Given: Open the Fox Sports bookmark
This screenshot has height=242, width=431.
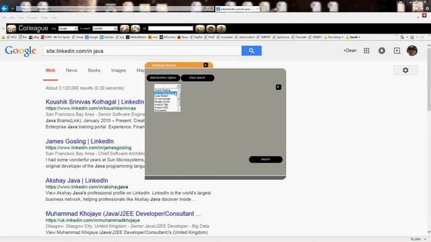Looking at the screenshot, I should pyautogui.click(x=62, y=37).
